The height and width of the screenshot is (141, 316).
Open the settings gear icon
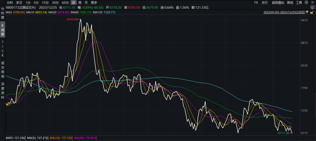click(x=307, y=2)
